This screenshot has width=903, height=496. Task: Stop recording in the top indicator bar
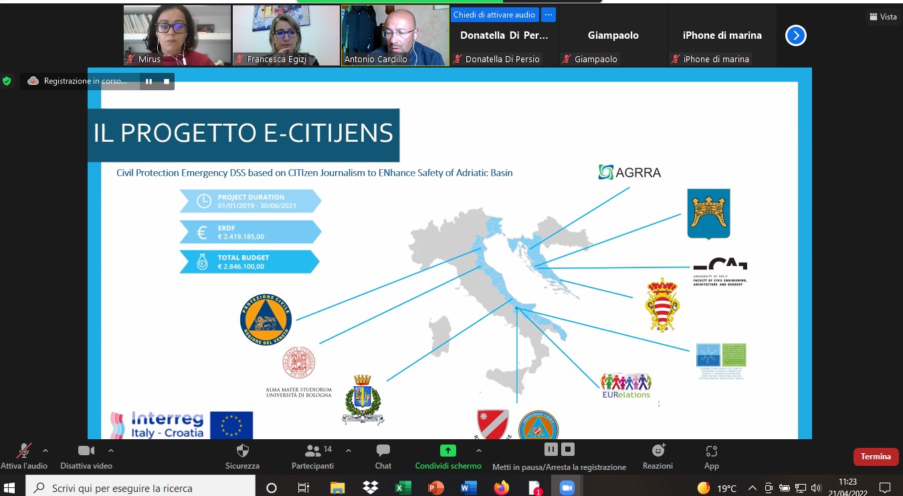click(x=166, y=82)
